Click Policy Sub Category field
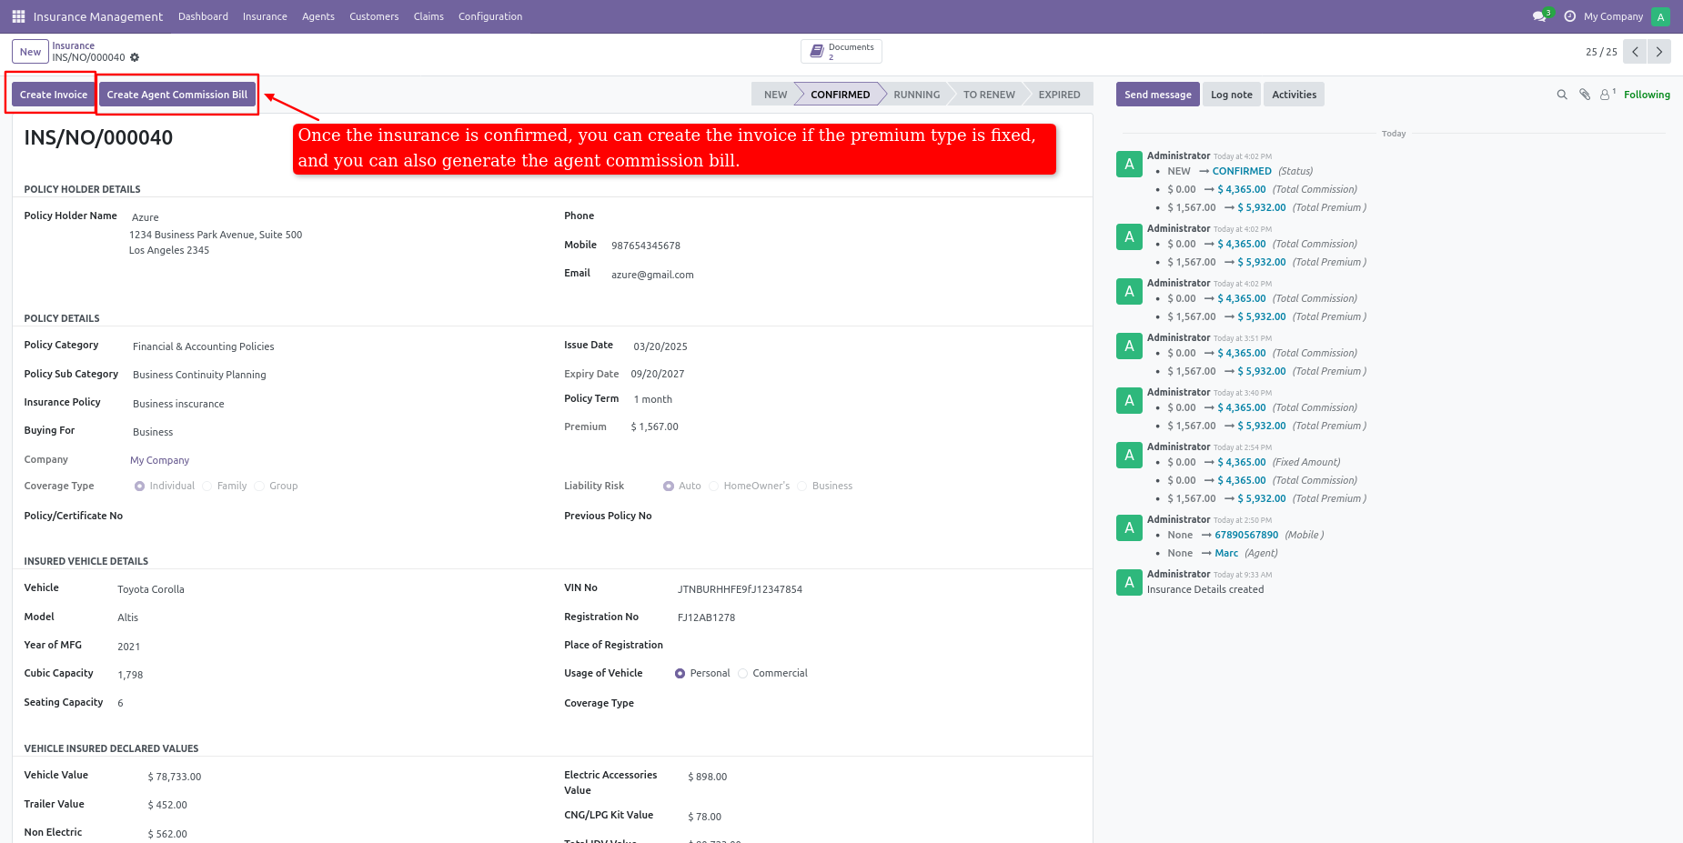Image resolution: width=1683 pixels, height=843 pixels. (x=199, y=375)
